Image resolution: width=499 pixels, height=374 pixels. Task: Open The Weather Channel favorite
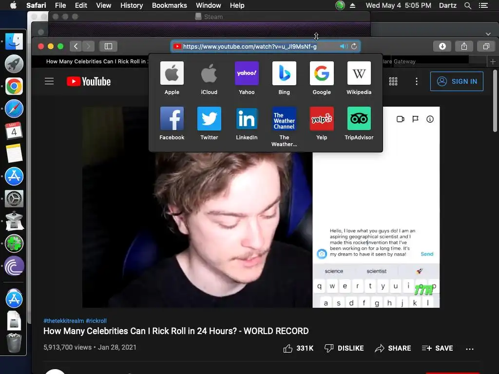point(284,127)
